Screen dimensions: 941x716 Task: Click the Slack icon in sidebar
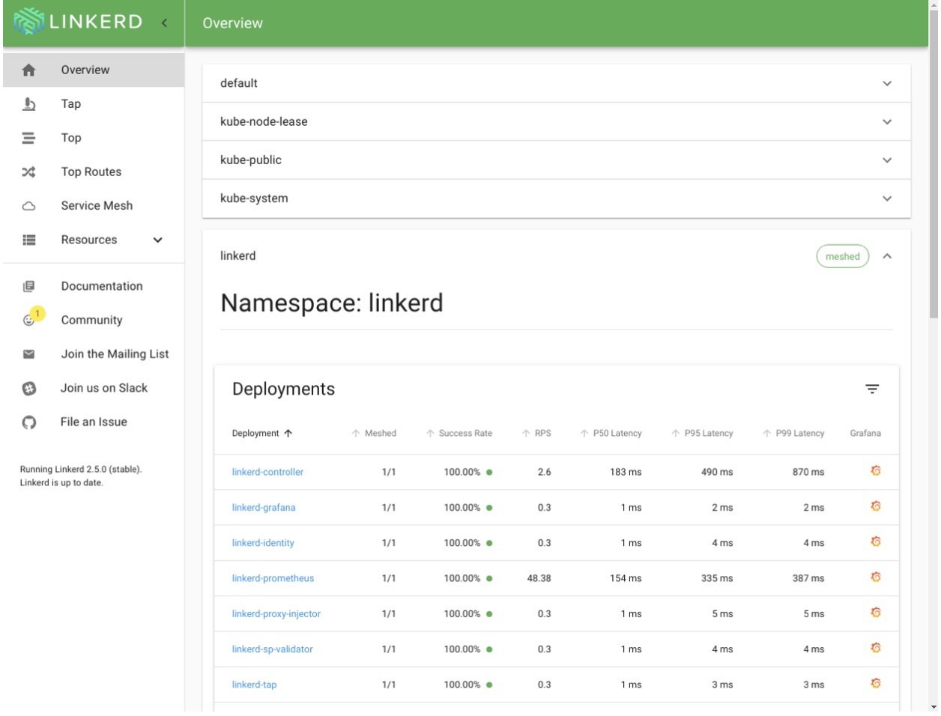[x=28, y=388]
